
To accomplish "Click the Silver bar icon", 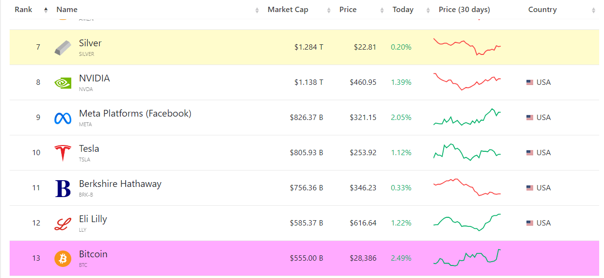I will point(63,47).
